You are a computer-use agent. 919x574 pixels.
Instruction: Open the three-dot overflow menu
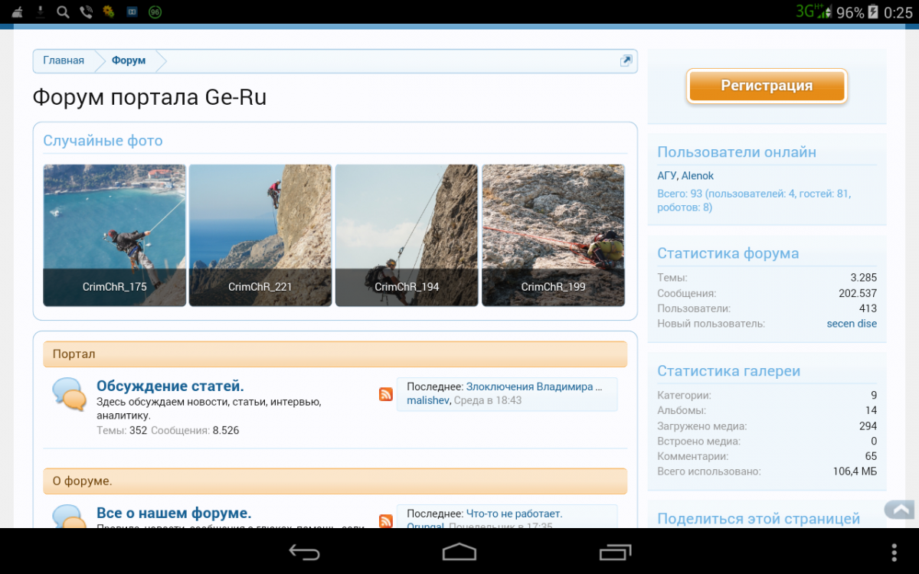point(894,552)
